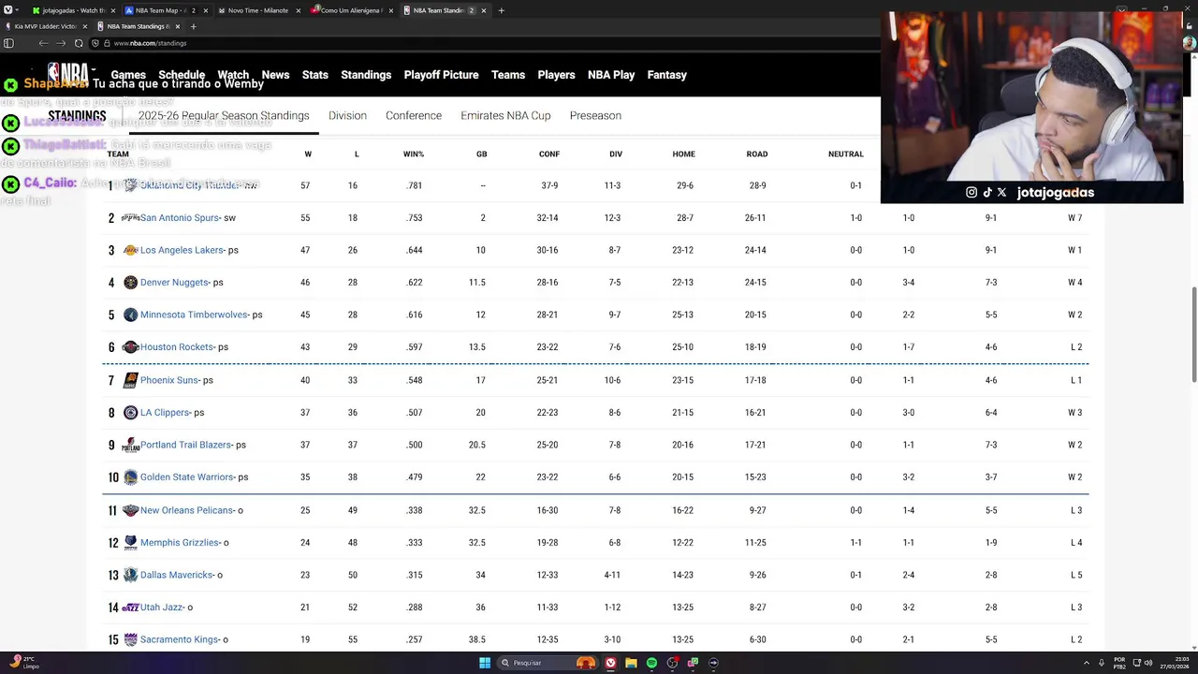Toggle the browser sidebar panel icon
Viewport: 1198px width, 674px height.
click(8, 43)
